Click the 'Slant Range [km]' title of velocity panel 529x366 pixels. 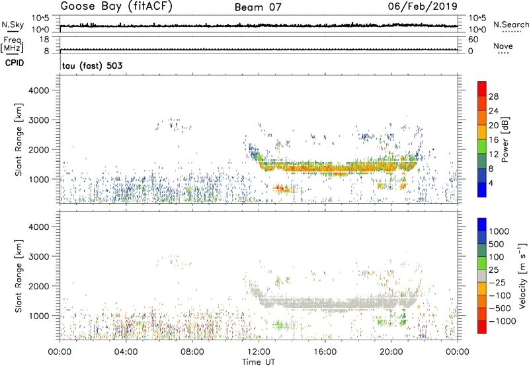coord(19,276)
